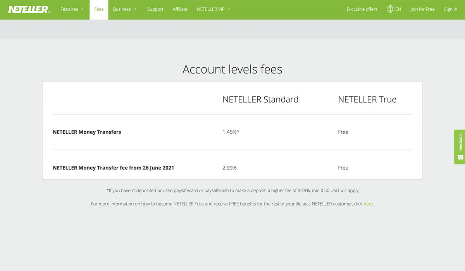465x271 pixels.
Task: Click NETELLER Money Transfers row label
Action: pyautogui.click(x=87, y=132)
